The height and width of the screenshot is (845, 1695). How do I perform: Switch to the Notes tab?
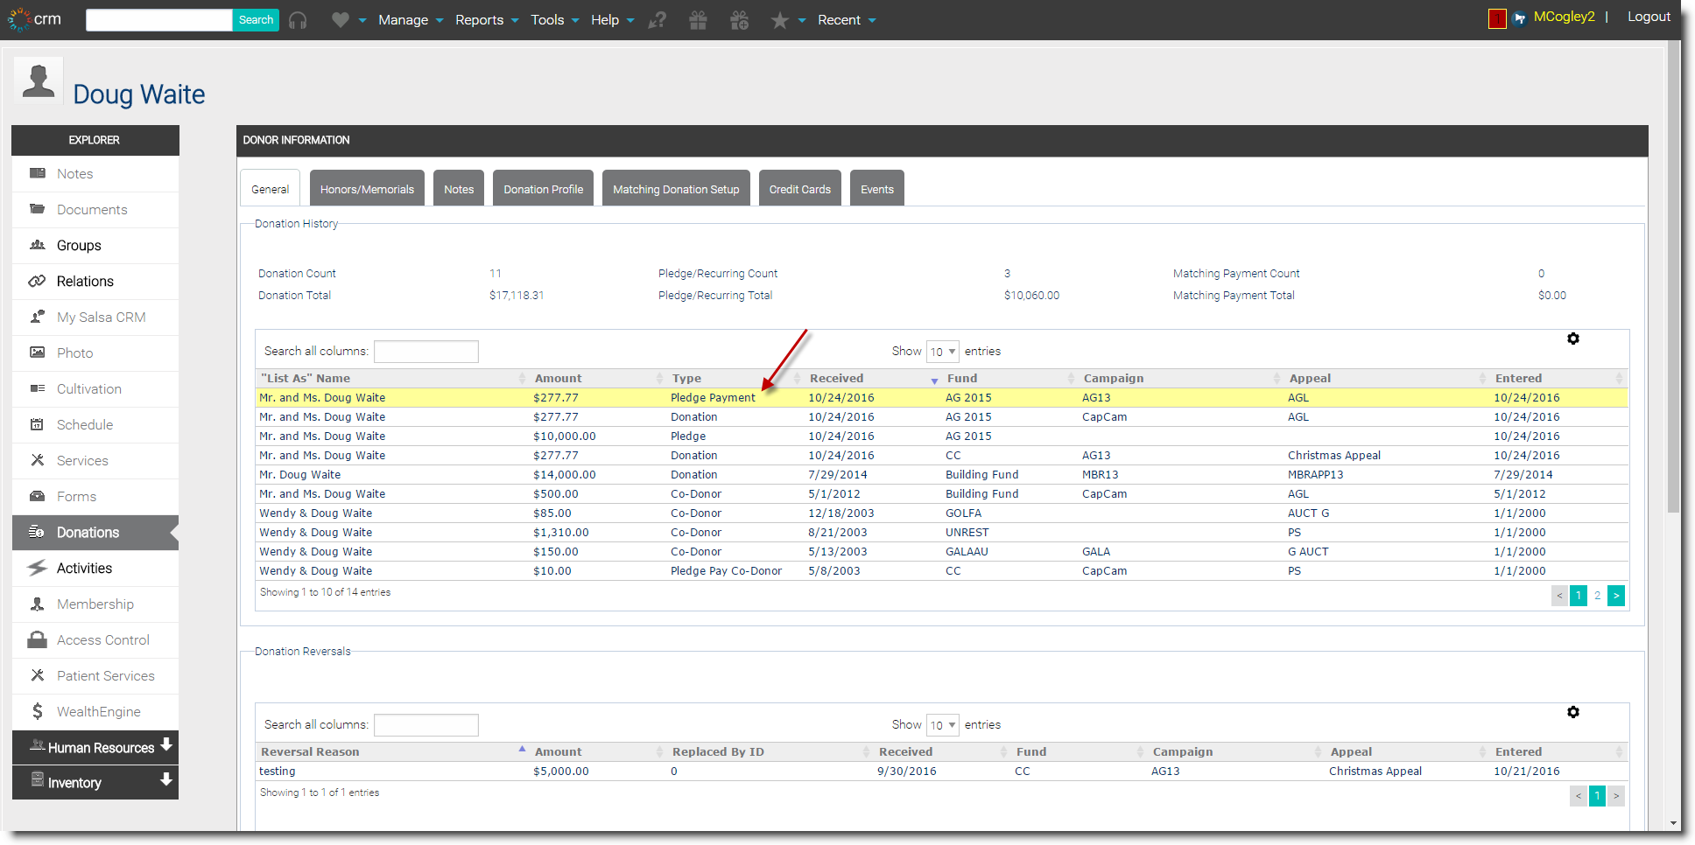coord(459,189)
